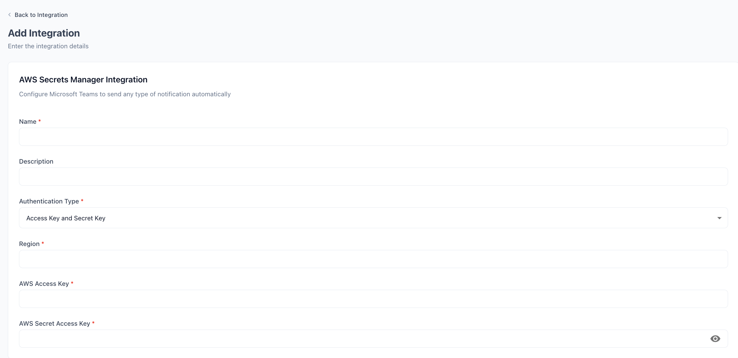Click the Authentication Type label
The image size is (738, 358).
click(x=49, y=201)
